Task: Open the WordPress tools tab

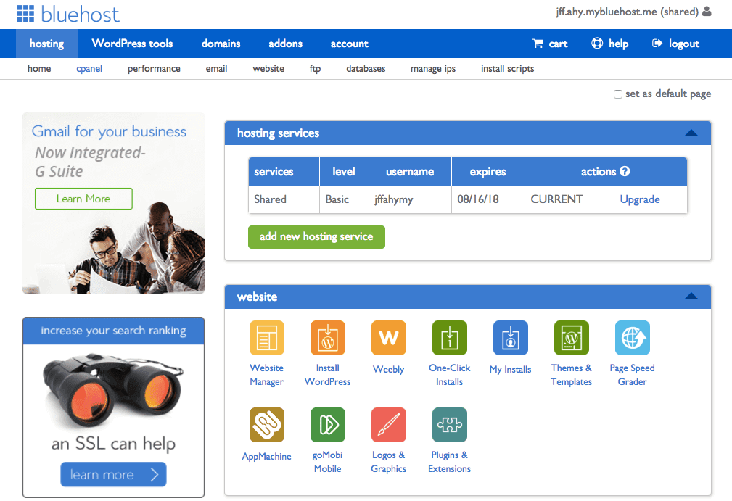Action: point(132,44)
